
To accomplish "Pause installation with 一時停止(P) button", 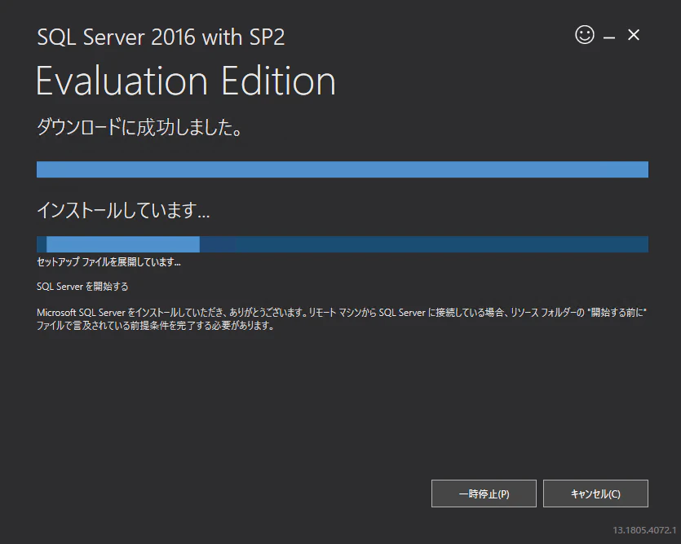I will (484, 494).
